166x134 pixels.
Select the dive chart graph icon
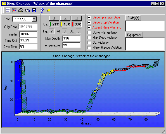[15, 10]
